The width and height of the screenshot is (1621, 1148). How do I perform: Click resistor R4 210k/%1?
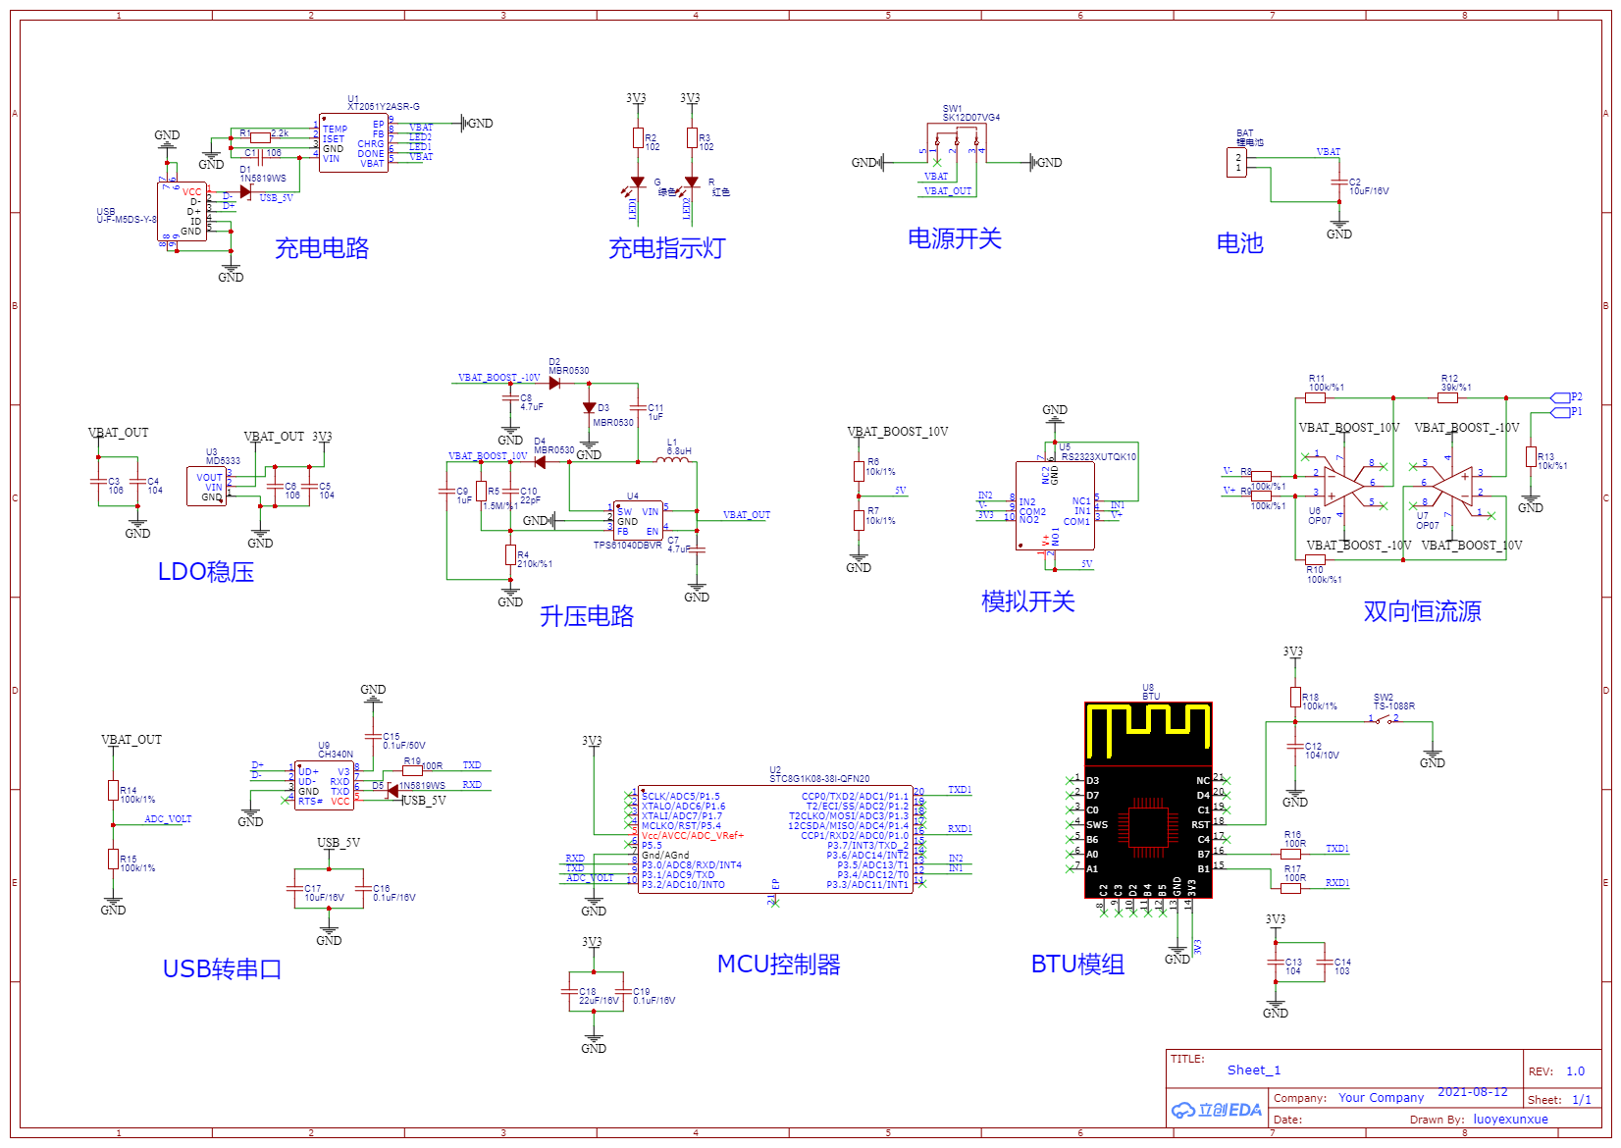(x=510, y=555)
